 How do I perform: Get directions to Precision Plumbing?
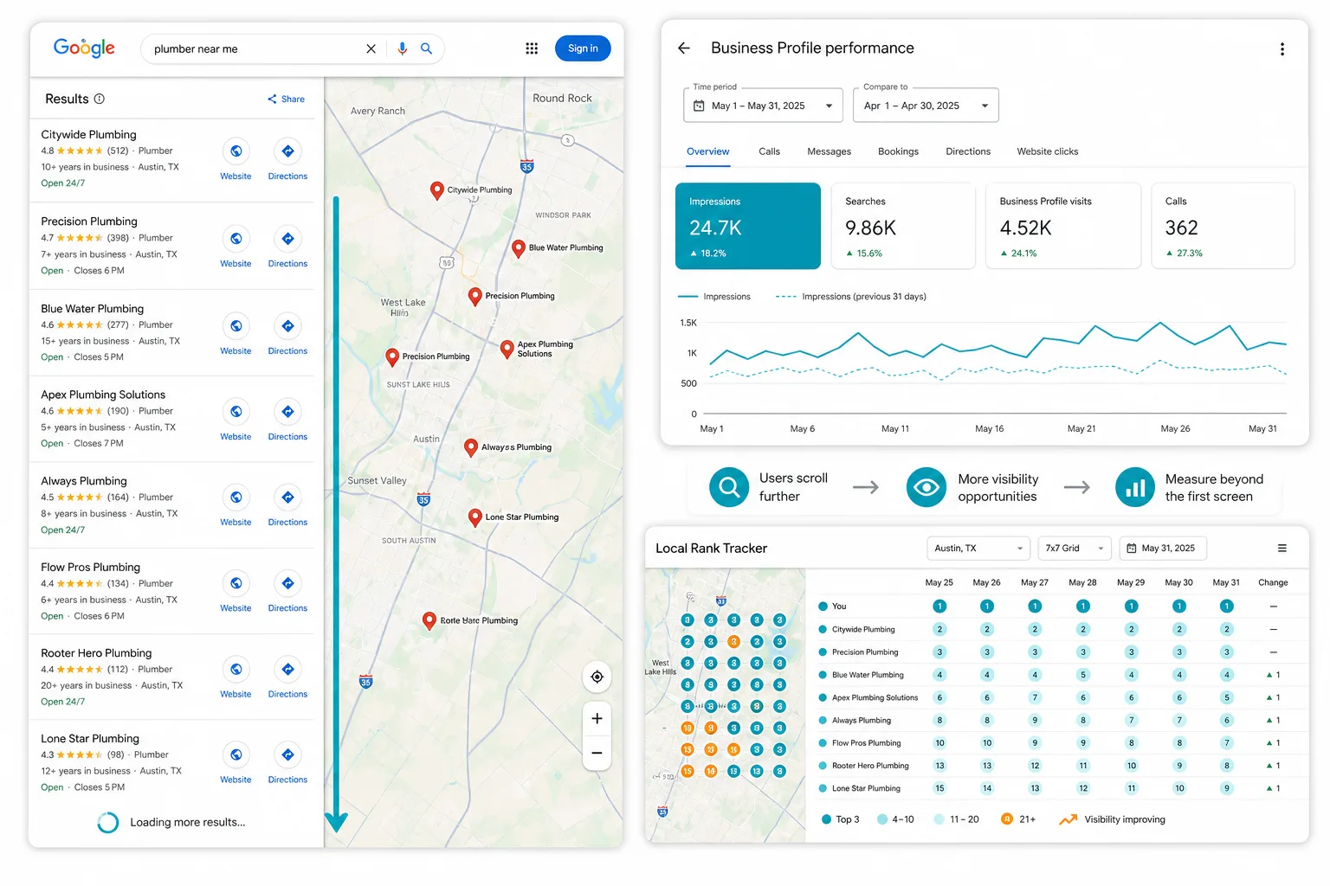pos(287,239)
